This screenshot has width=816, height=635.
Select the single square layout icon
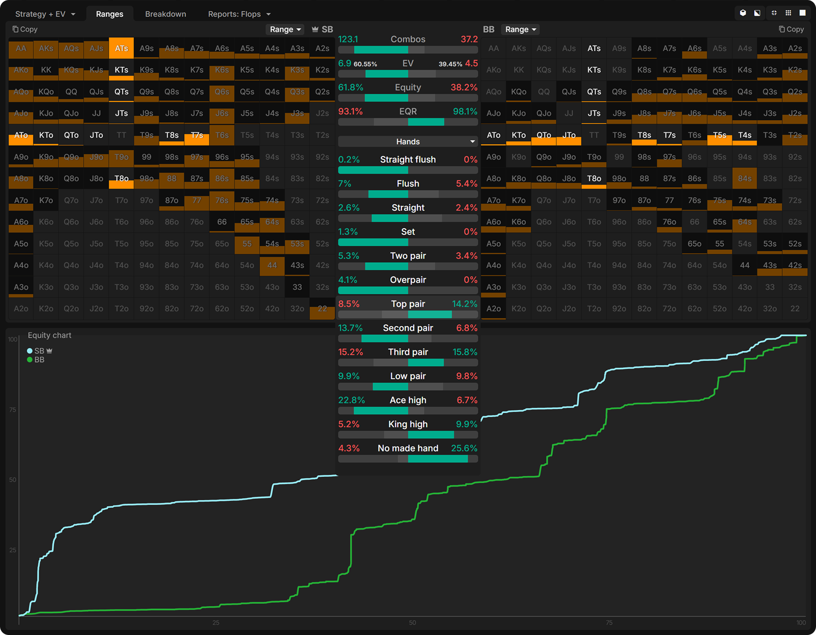click(x=802, y=13)
